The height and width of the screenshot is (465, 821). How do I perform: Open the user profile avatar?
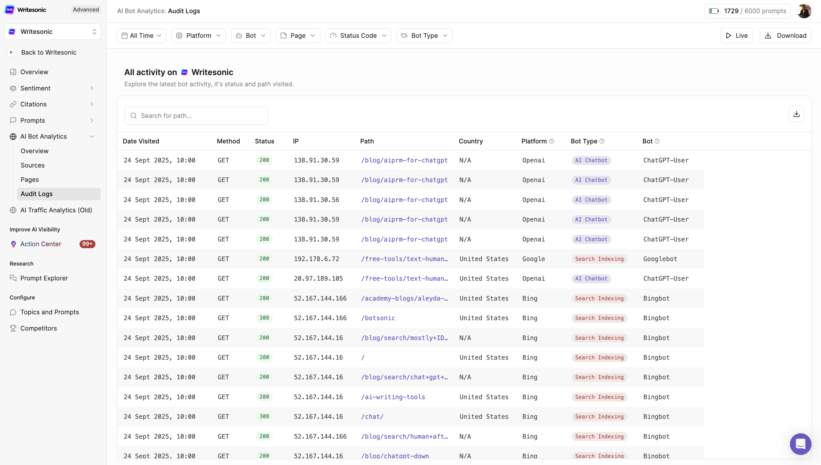click(804, 11)
